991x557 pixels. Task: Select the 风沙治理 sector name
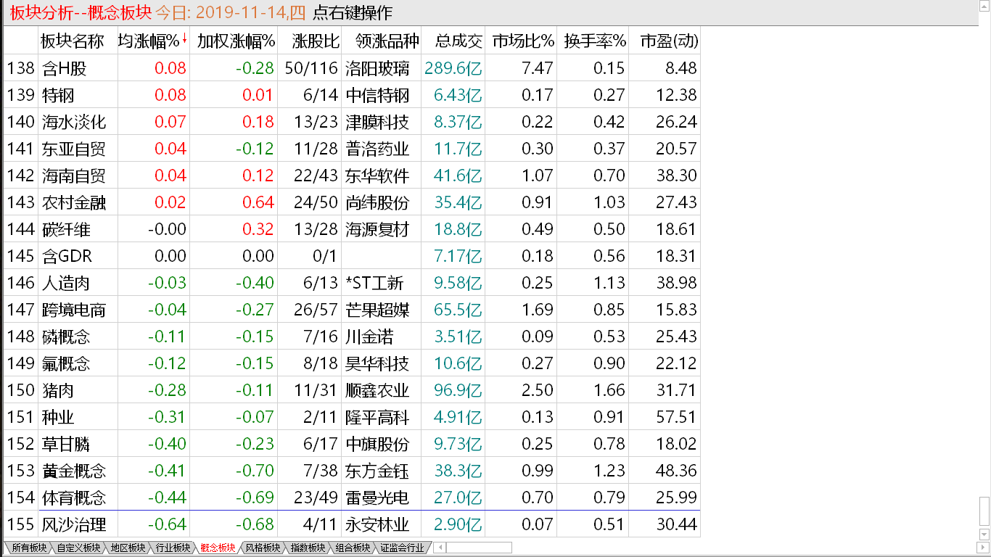point(74,524)
